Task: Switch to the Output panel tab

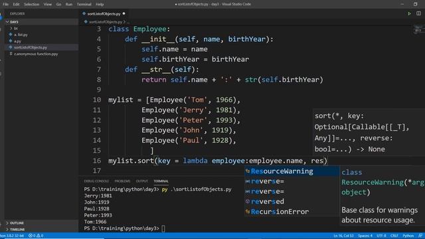Action: point(142,181)
